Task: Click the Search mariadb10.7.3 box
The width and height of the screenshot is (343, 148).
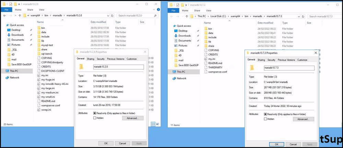Action: pyautogui.click(x=325, y=16)
